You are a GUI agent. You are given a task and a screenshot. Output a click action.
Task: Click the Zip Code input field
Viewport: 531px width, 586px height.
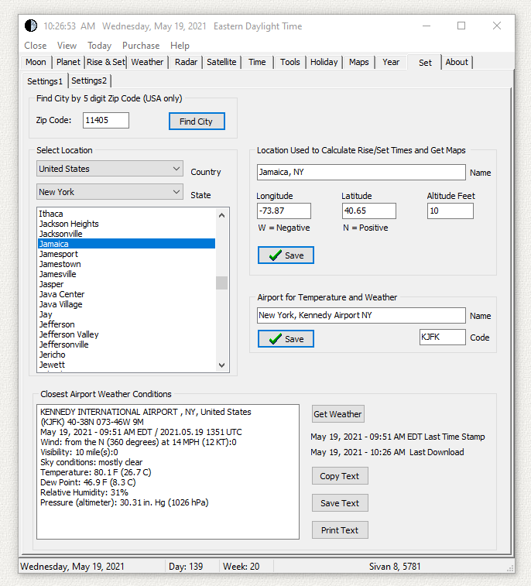click(x=106, y=120)
